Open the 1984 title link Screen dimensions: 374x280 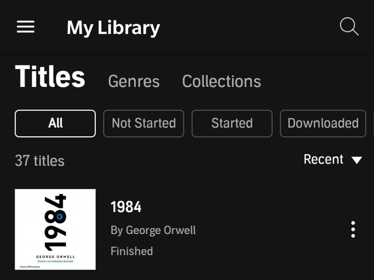point(126,207)
